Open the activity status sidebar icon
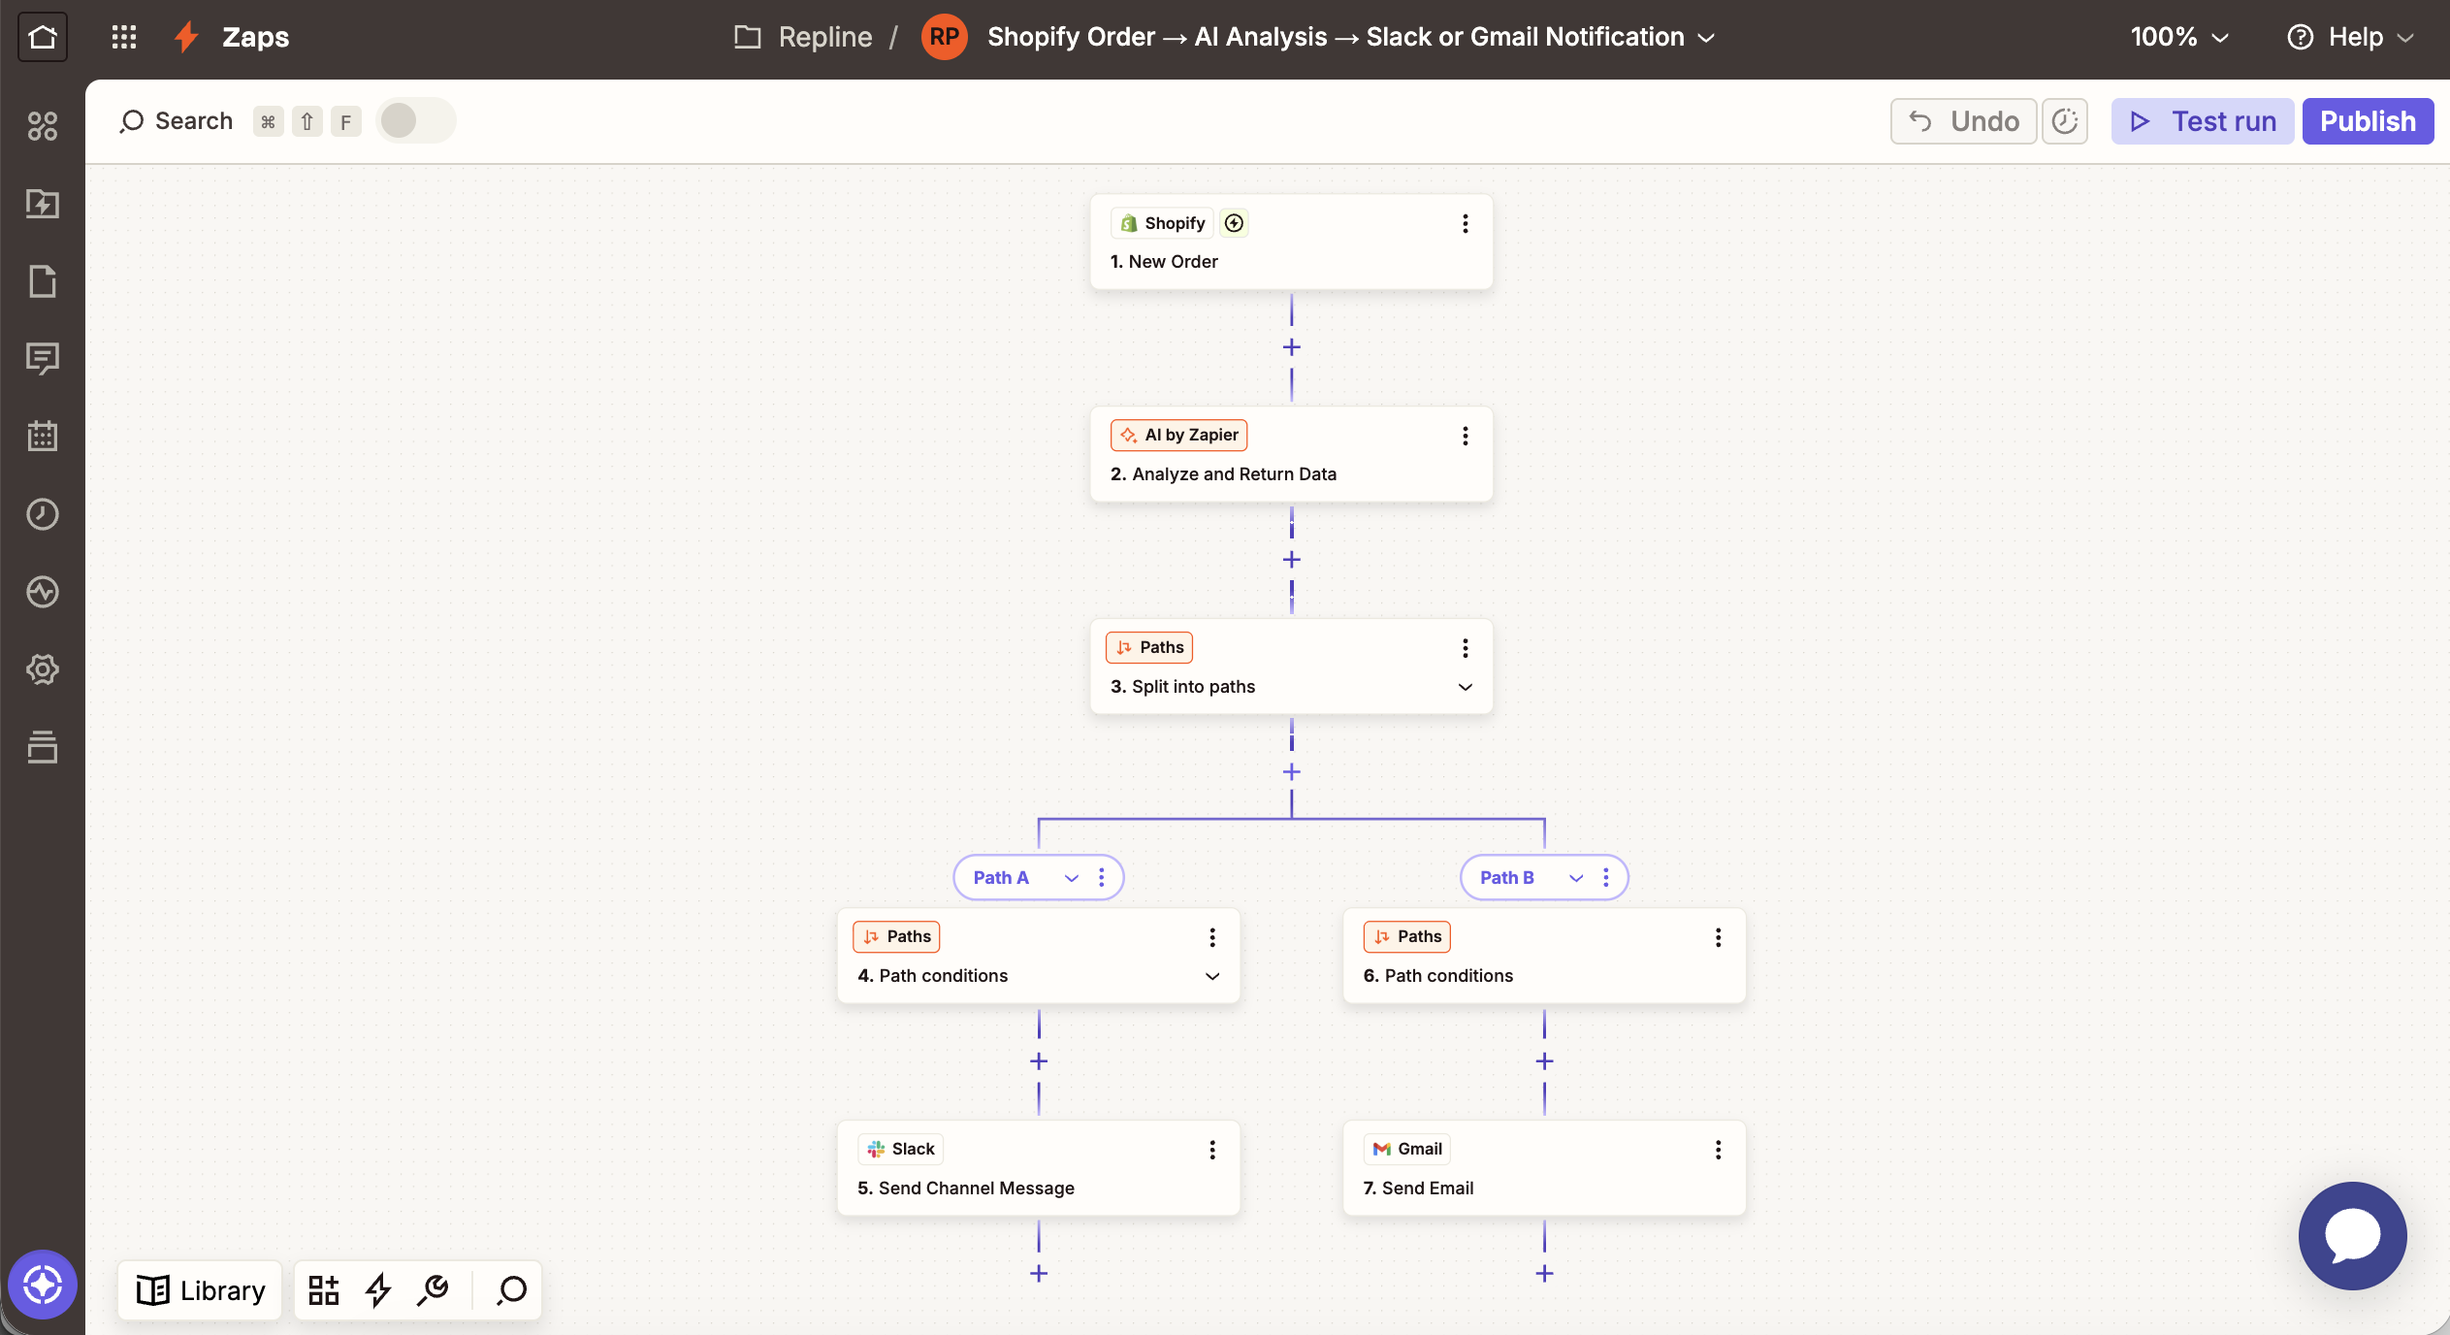Screen dimensions: 2450x1335 tap(43, 592)
